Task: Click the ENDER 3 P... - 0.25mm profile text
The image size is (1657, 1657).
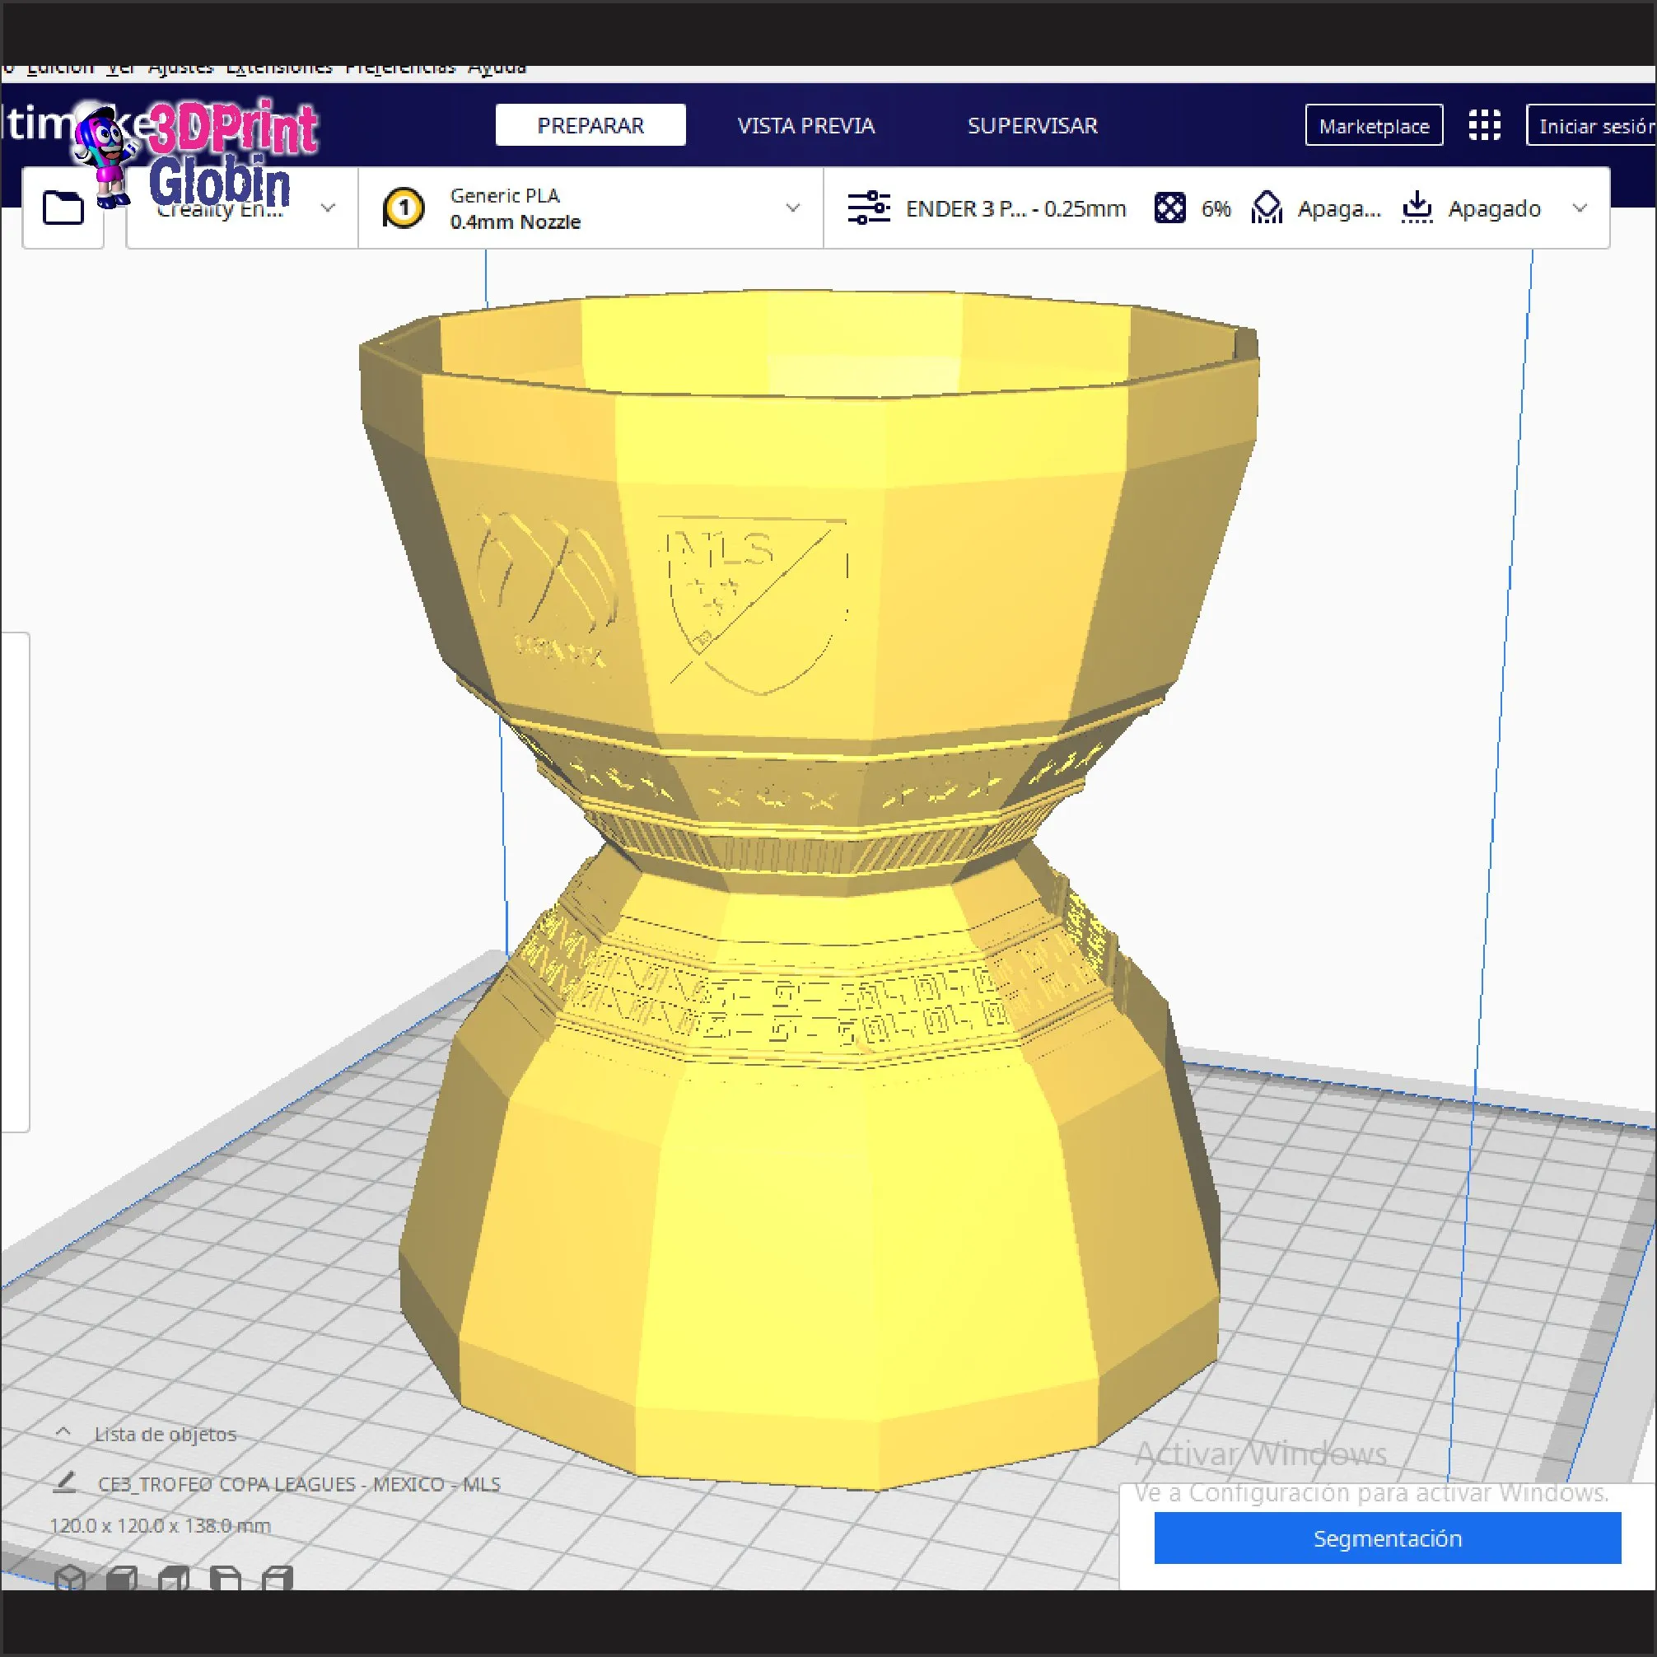Action: click(1015, 208)
